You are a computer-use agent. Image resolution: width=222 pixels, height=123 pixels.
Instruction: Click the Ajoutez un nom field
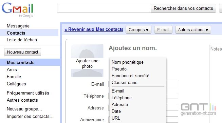[133, 48]
